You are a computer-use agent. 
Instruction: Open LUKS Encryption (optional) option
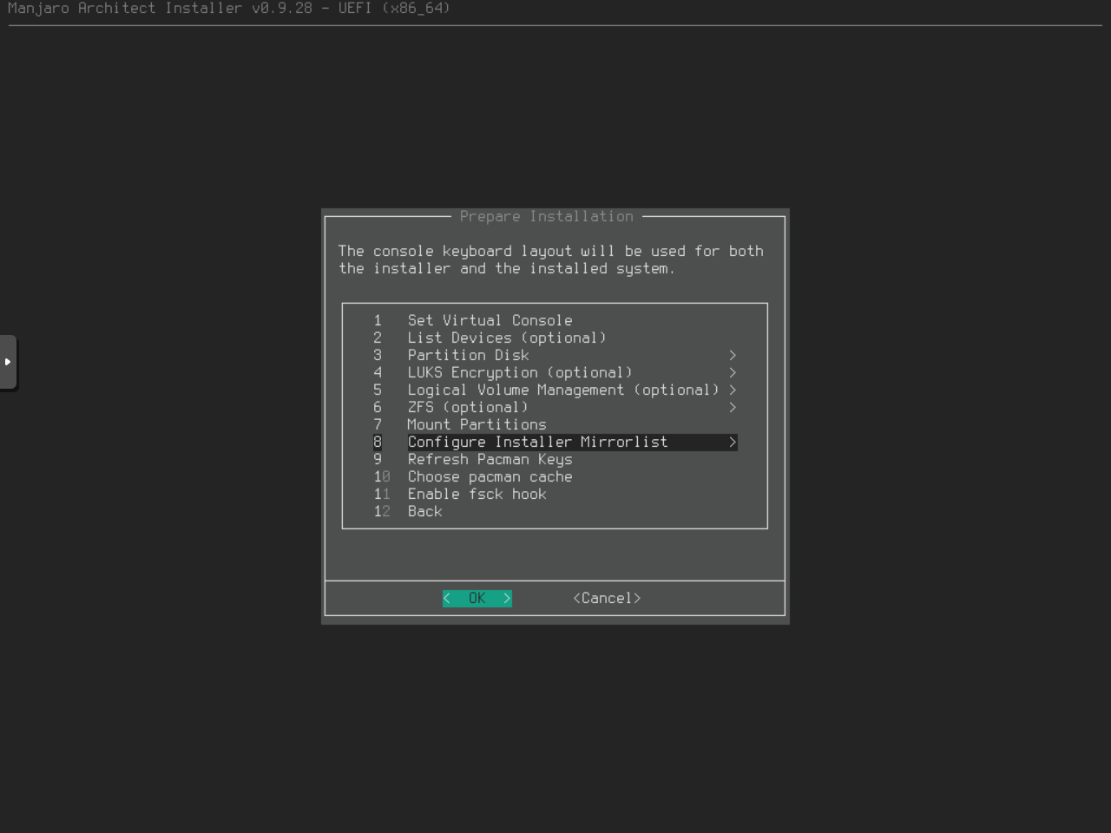[x=520, y=372]
